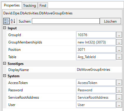This screenshot has width=124, height=111.
Task: Collapse the Input category
Action: coord(5,28)
